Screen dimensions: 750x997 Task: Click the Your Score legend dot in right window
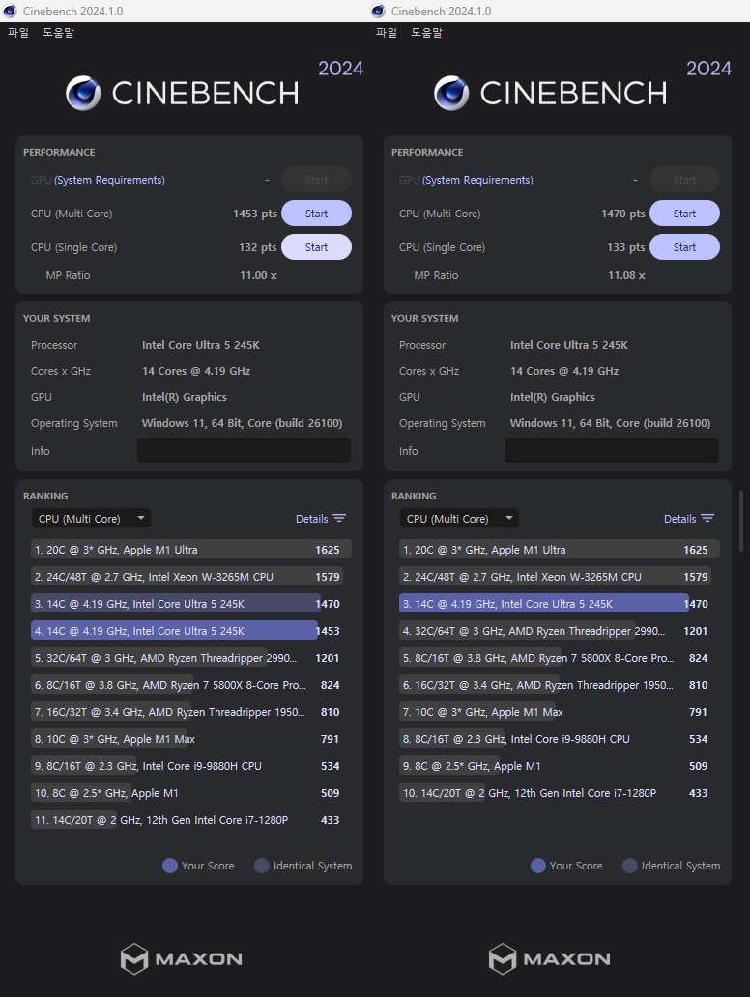(x=538, y=866)
